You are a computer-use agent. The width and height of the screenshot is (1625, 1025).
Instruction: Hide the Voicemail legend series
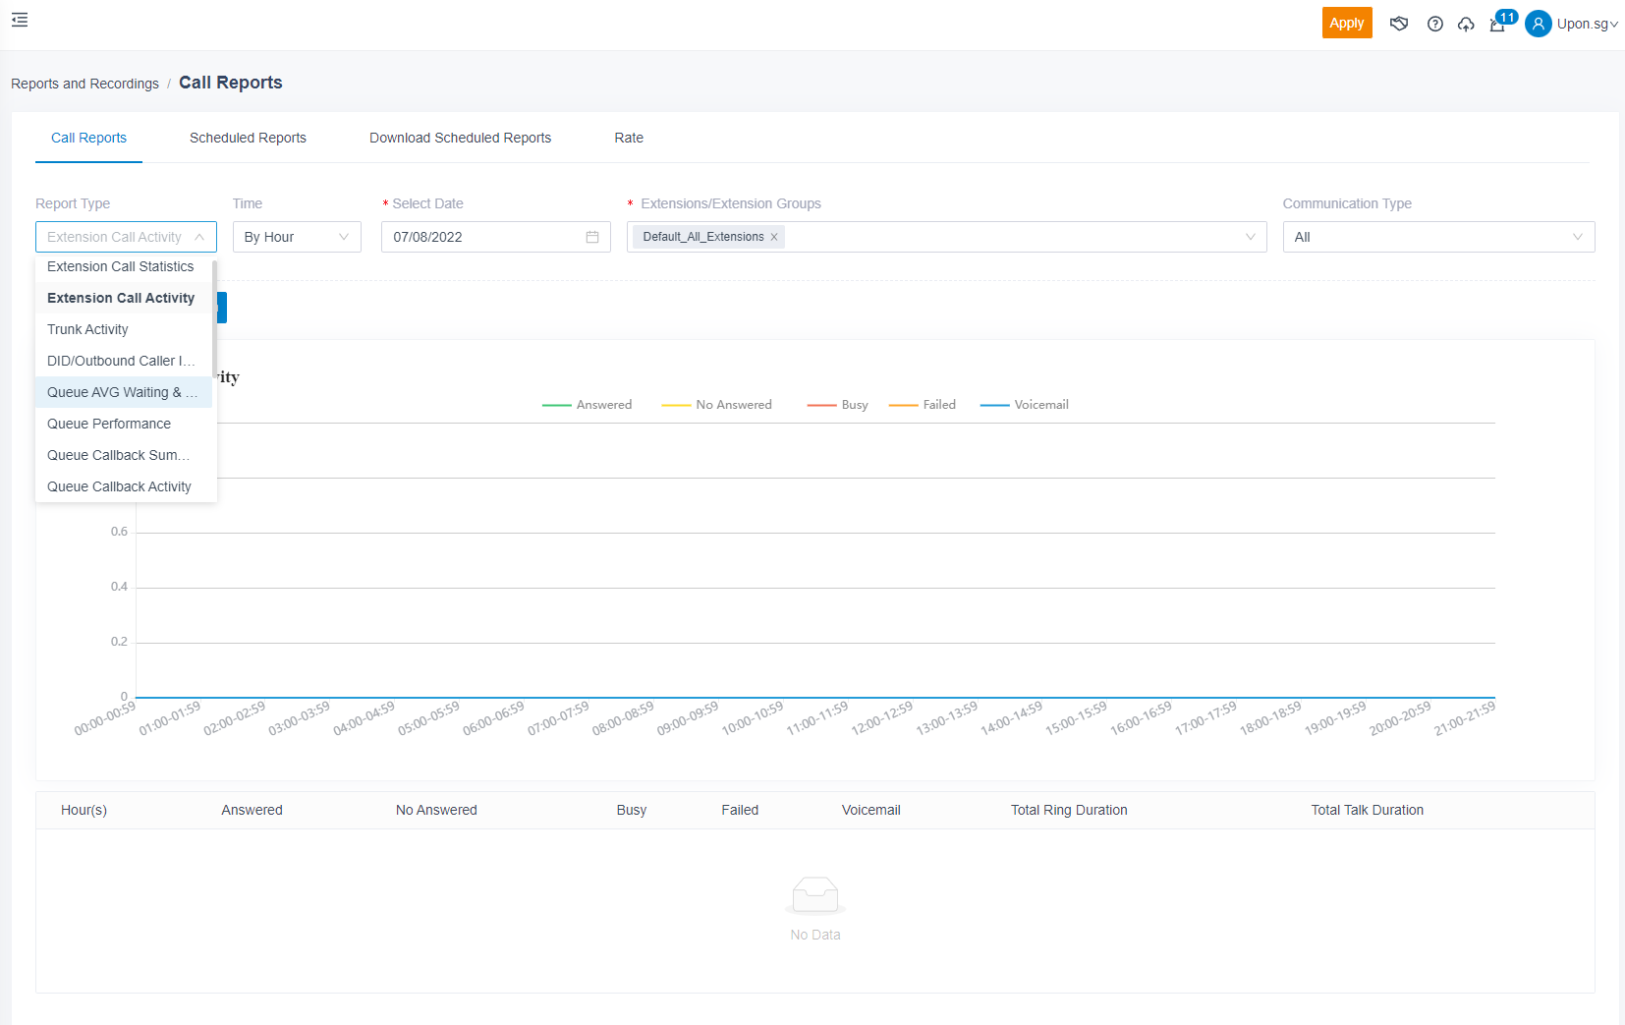1025,405
